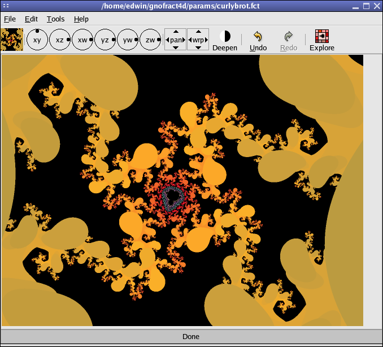This screenshot has height=347, width=383.
Task: Click the pan up arrow
Action: (176, 32)
